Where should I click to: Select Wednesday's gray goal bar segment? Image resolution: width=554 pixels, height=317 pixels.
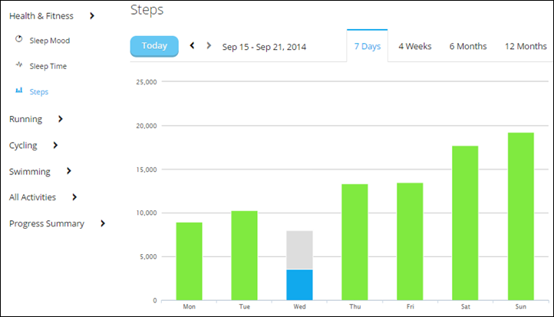point(299,250)
